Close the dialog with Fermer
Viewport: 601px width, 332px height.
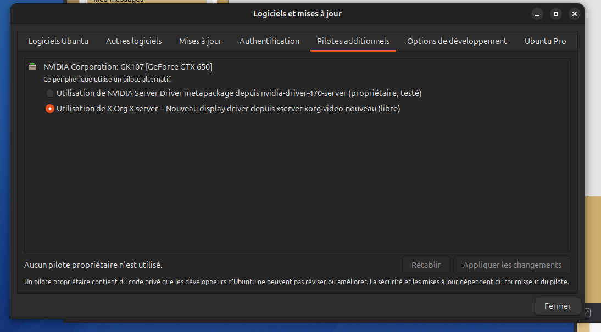557,306
